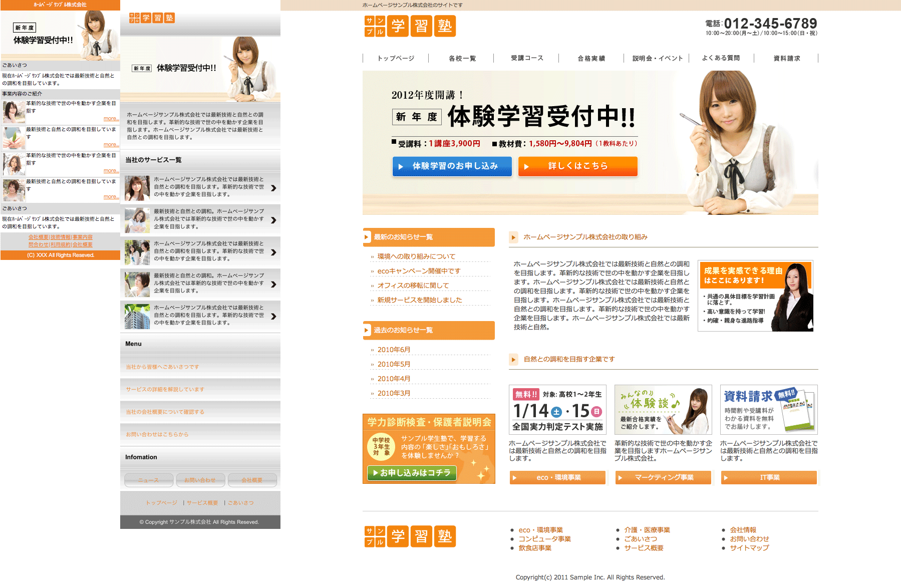This screenshot has width=901, height=583.
Task: Tap the ニュース button under Infomation
Action: 149,480
